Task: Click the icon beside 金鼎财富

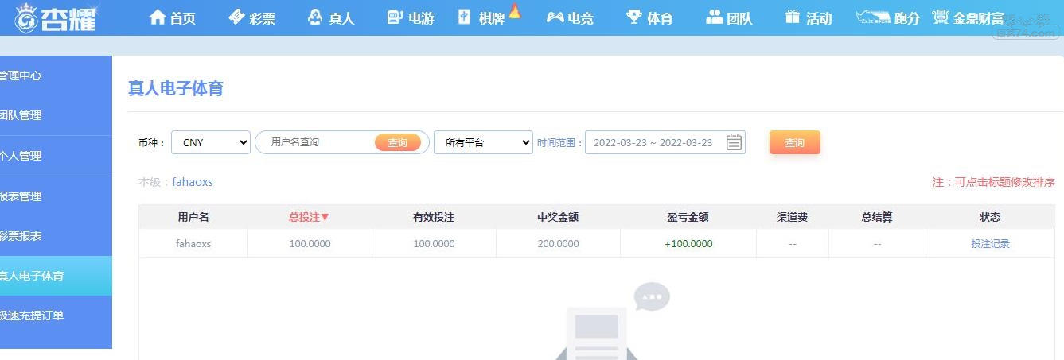Action: pyautogui.click(x=941, y=17)
